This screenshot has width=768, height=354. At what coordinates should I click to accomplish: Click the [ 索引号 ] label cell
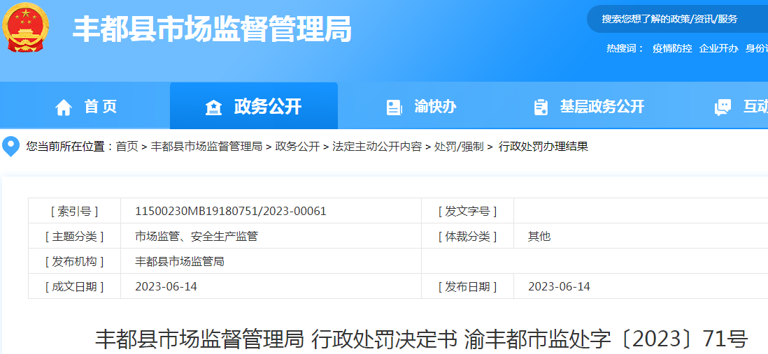pos(74,212)
